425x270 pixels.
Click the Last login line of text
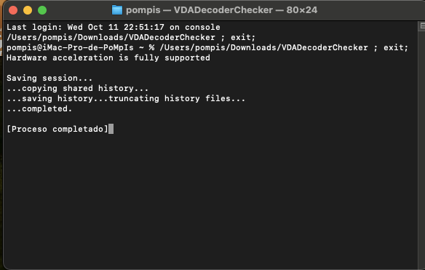(114, 27)
